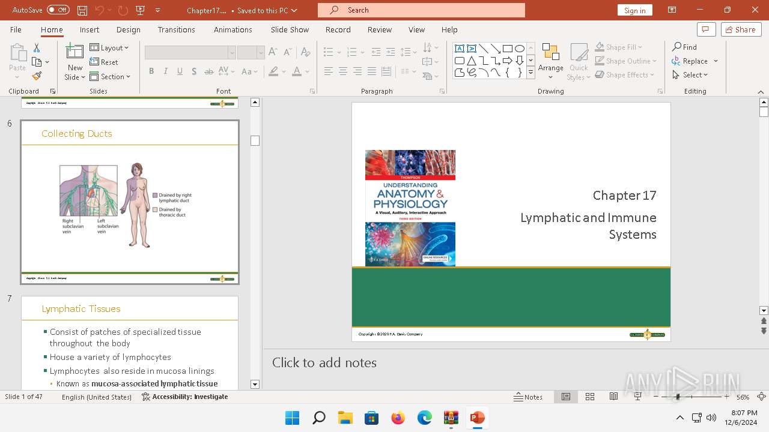The height and width of the screenshot is (432, 769).
Task: Align text to the right
Action: 357,71
